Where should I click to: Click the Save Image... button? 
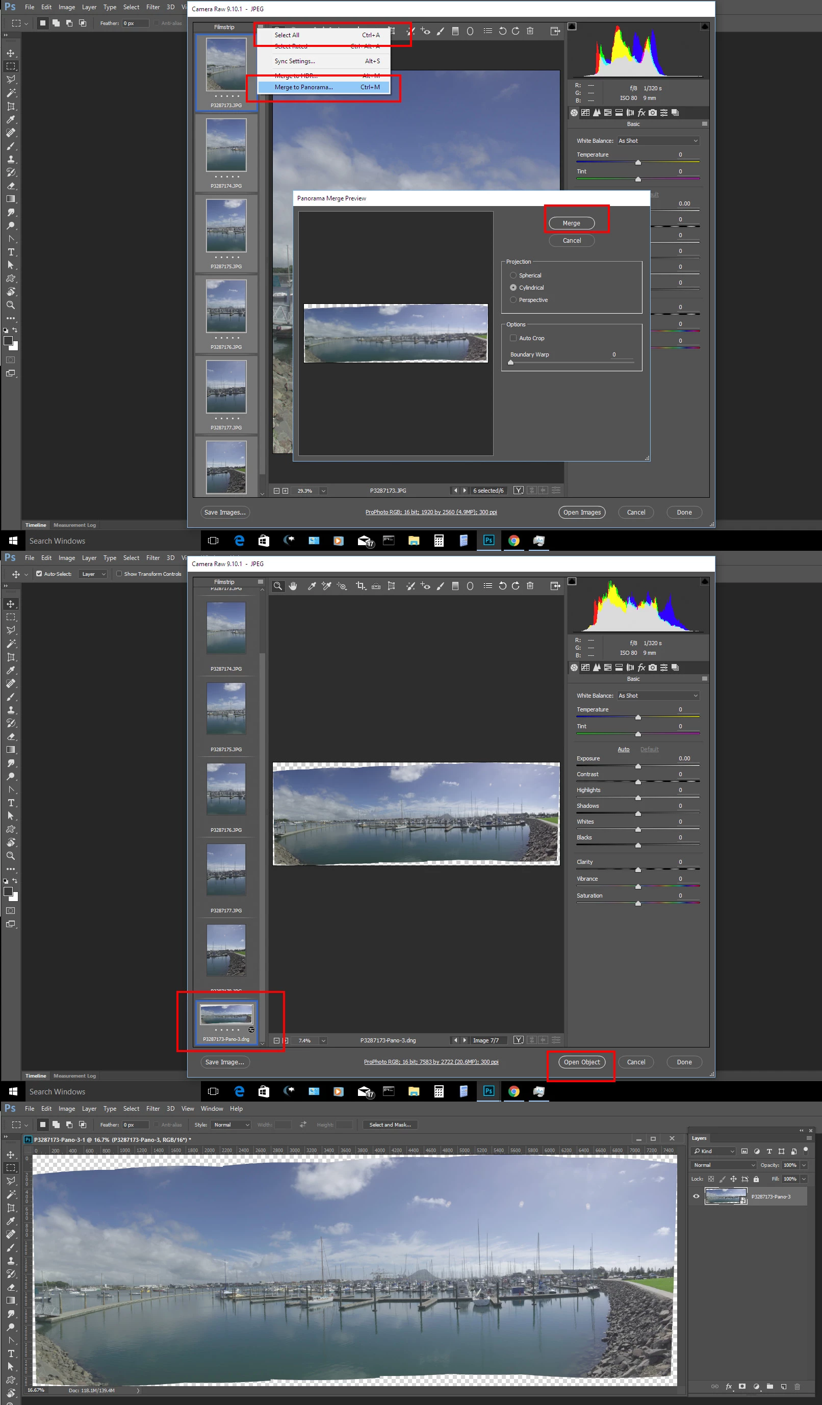point(225,1062)
